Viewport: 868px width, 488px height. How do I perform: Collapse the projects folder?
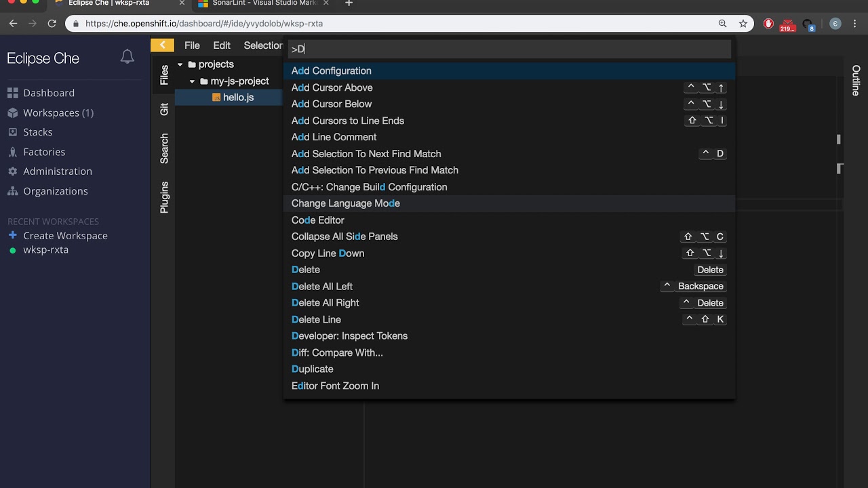pyautogui.click(x=180, y=64)
